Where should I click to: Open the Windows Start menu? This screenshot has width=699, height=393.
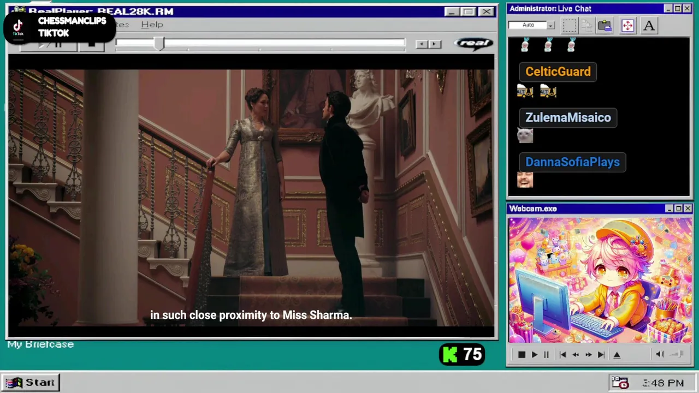click(31, 383)
